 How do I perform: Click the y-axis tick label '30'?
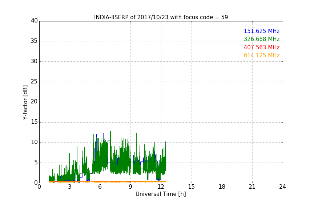34,61
